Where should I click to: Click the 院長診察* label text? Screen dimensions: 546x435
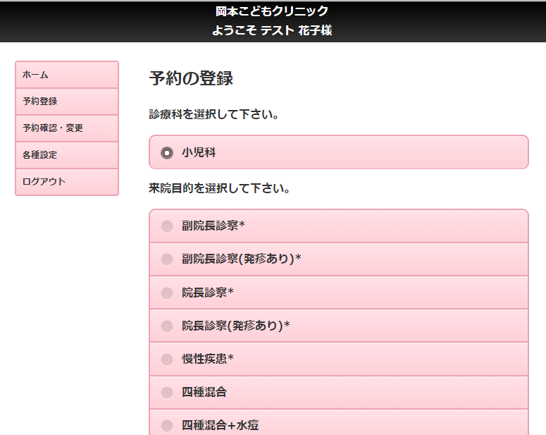point(208,293)
